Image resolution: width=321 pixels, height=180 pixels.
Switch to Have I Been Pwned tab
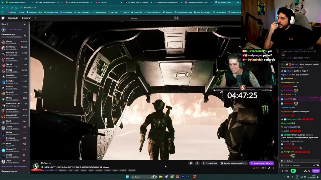[x=49, y=2]
